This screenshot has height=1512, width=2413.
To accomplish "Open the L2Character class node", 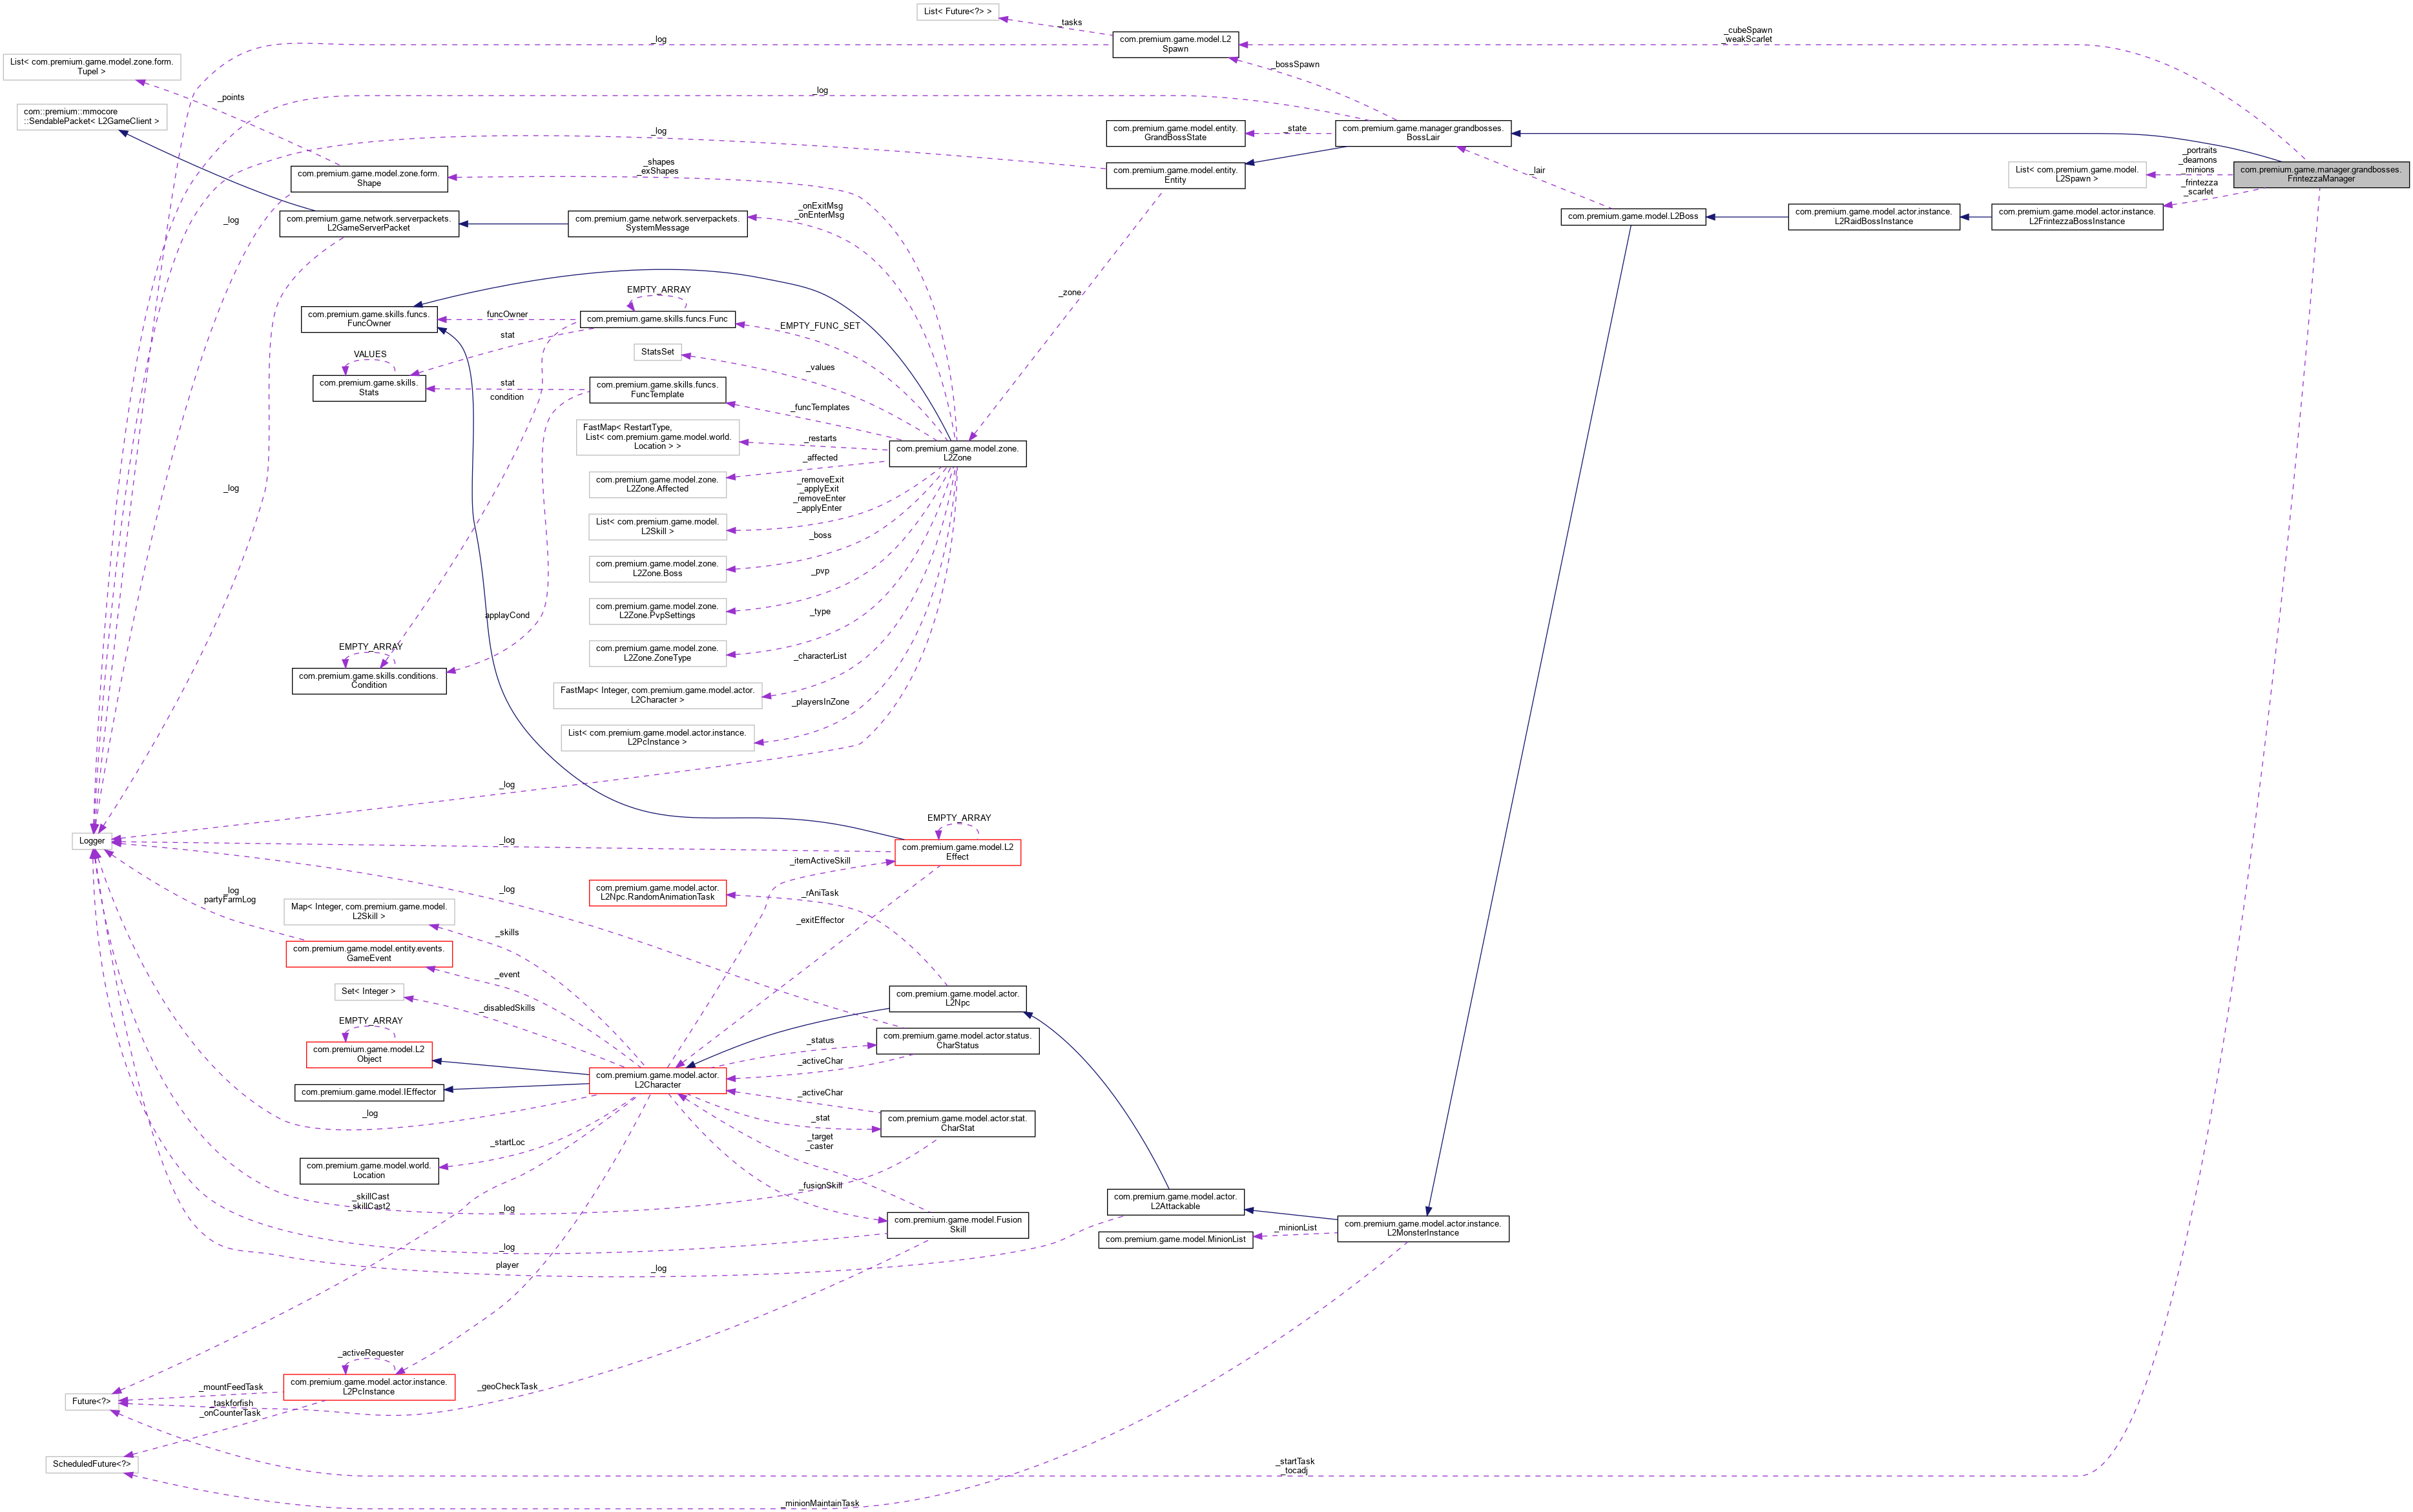I will [657, 1080].
